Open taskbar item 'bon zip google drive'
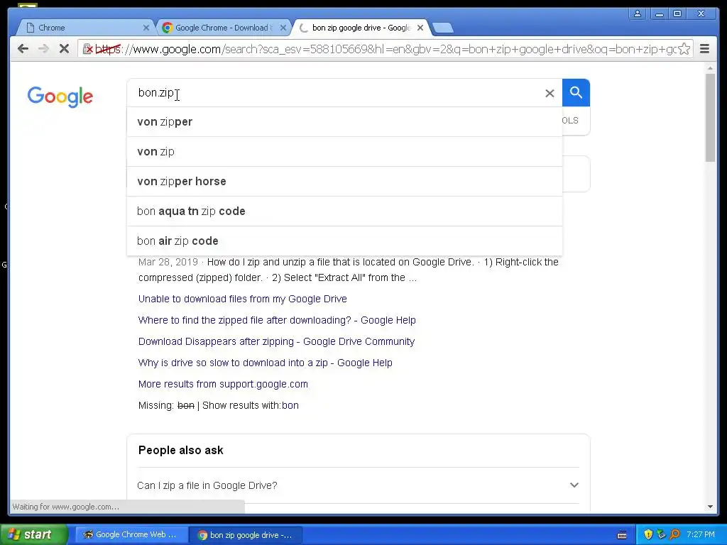 coord(246,535)
